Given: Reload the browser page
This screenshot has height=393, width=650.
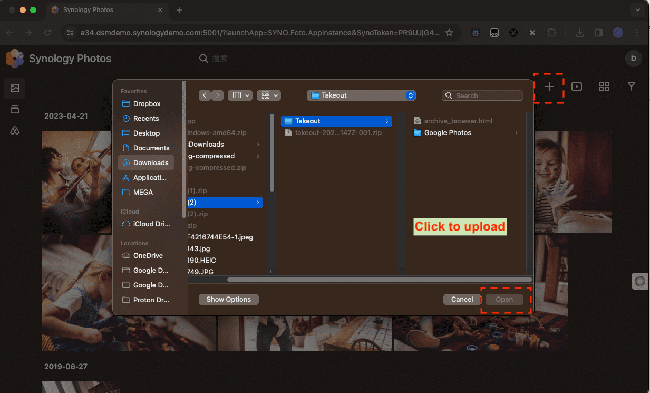Looking at the screenshot, I should click(47, 33).
